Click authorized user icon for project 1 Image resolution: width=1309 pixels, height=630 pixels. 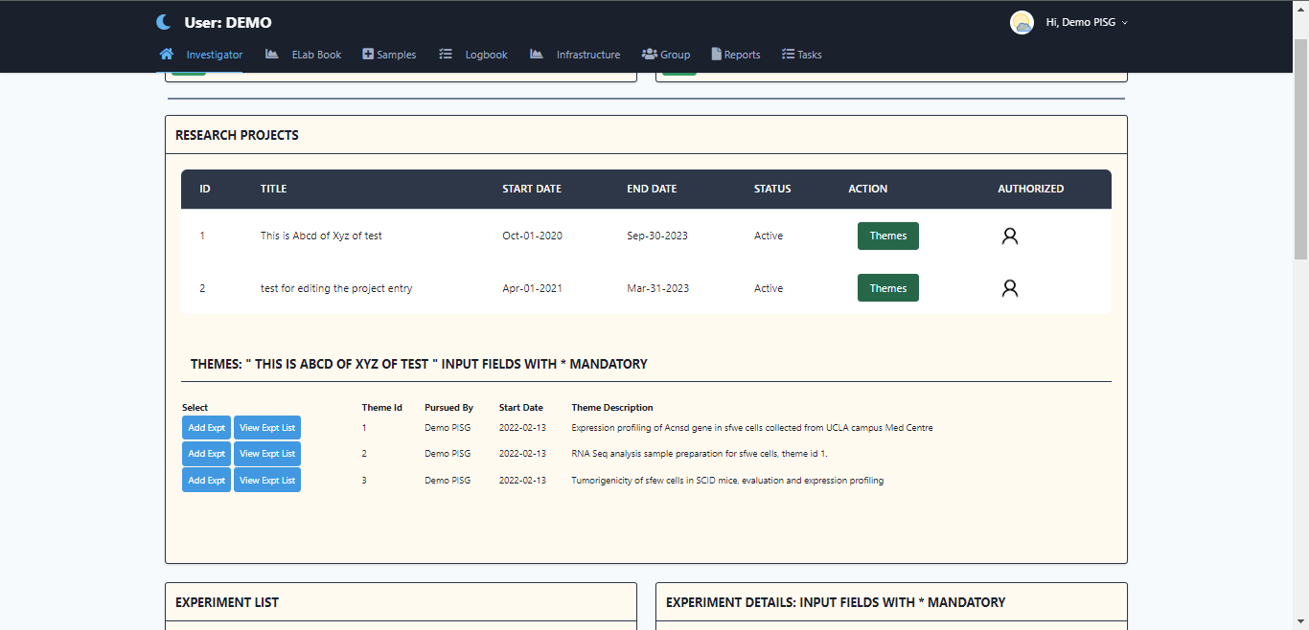(x=1009, y=236)
